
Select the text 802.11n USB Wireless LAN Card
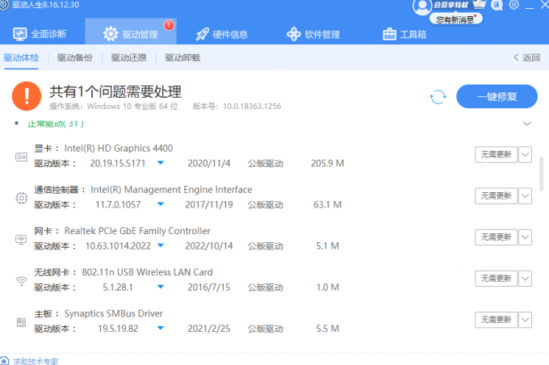147,272
